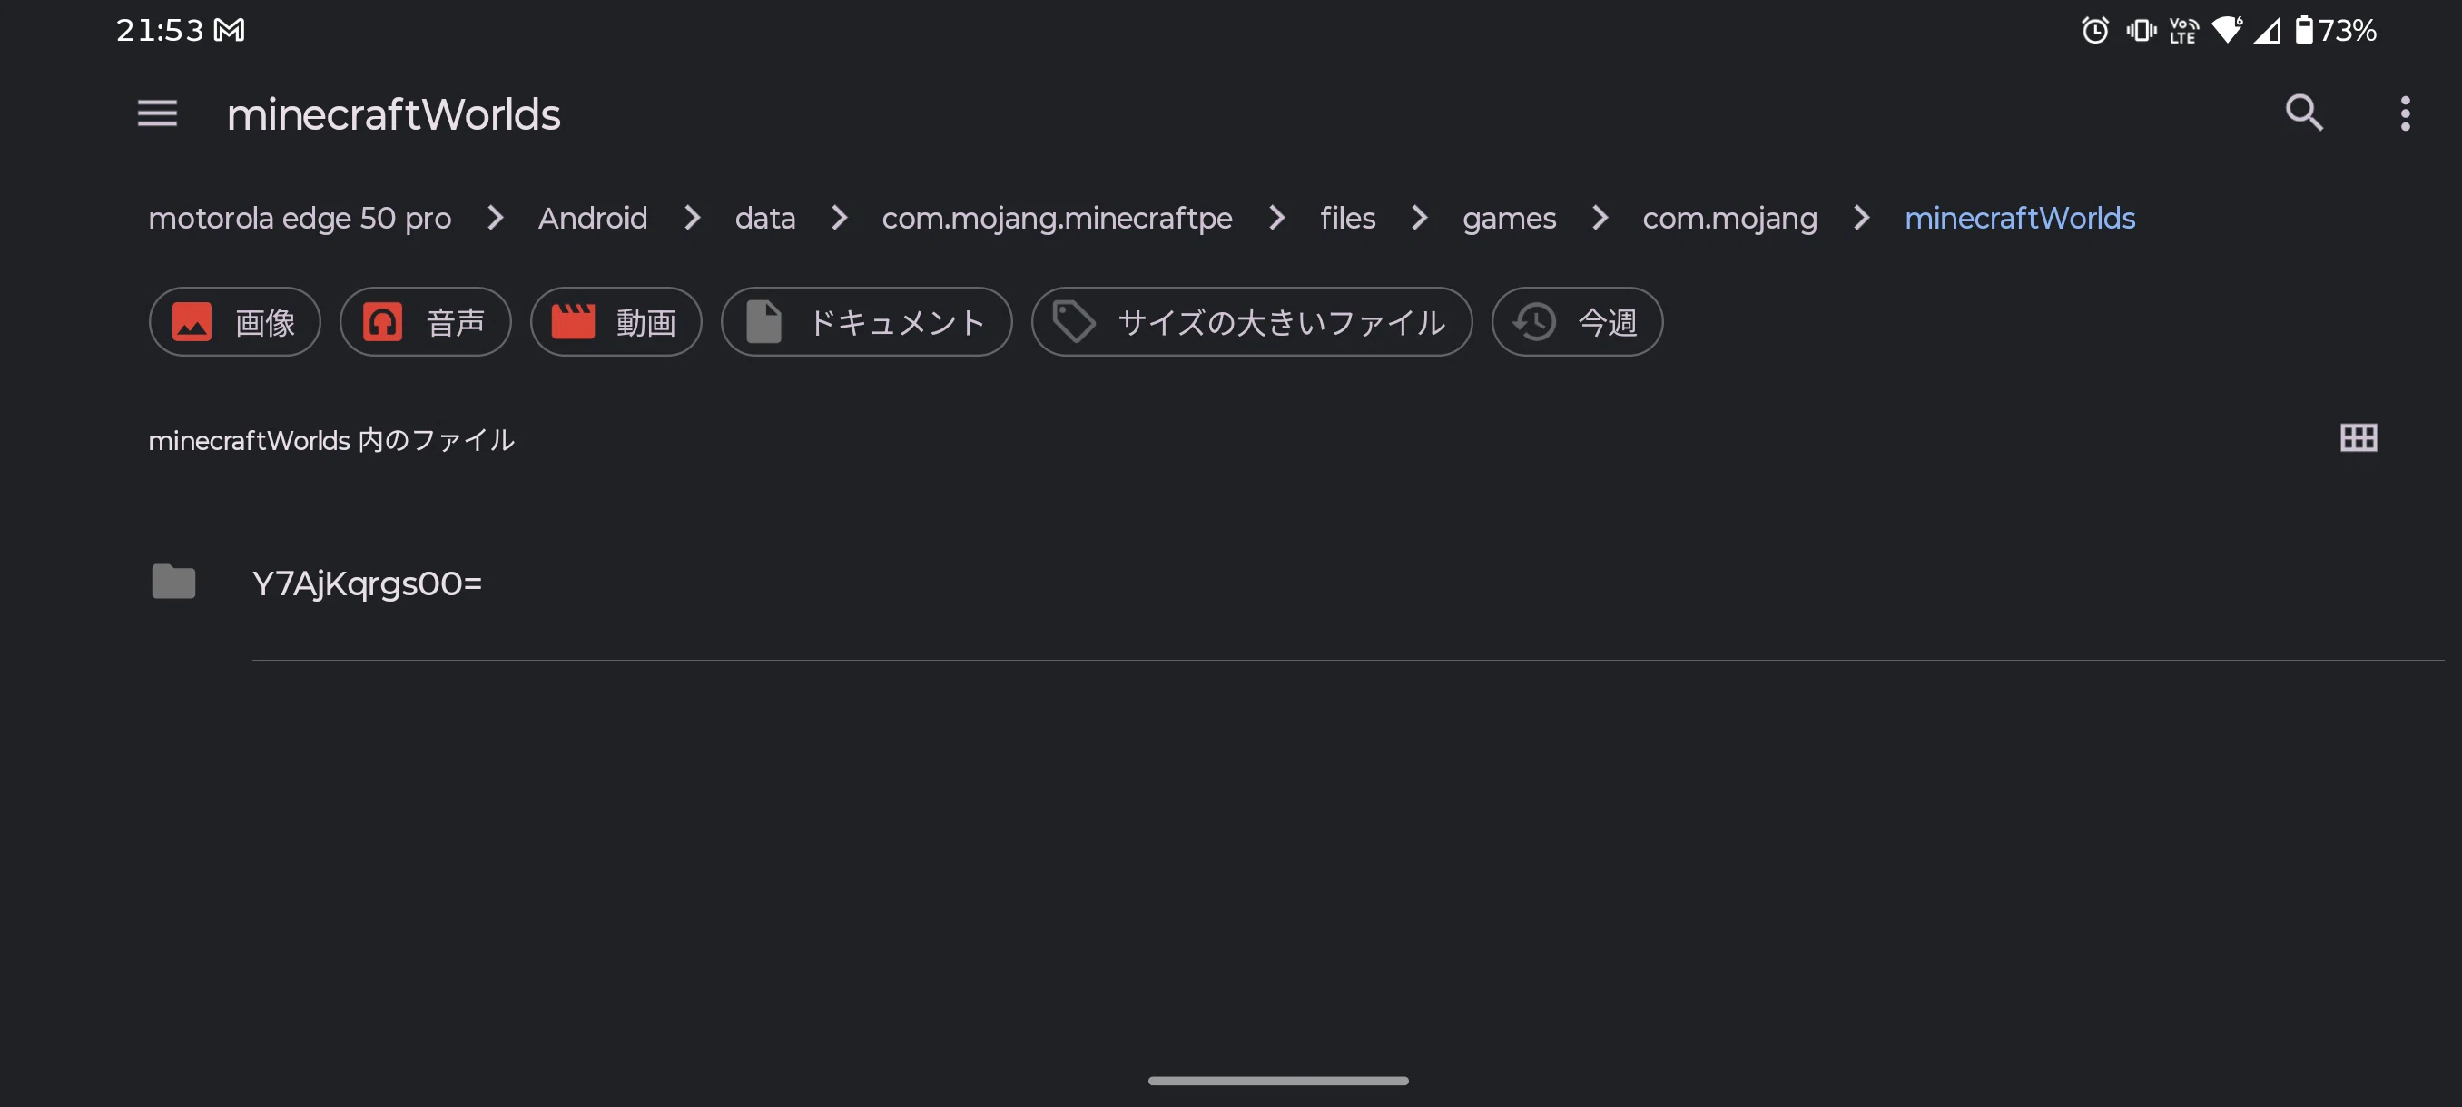The image size is (2462, 1107).
Task: Go to motorola edge 50 pro breadcrumb
Action: (x=300, y=218)
